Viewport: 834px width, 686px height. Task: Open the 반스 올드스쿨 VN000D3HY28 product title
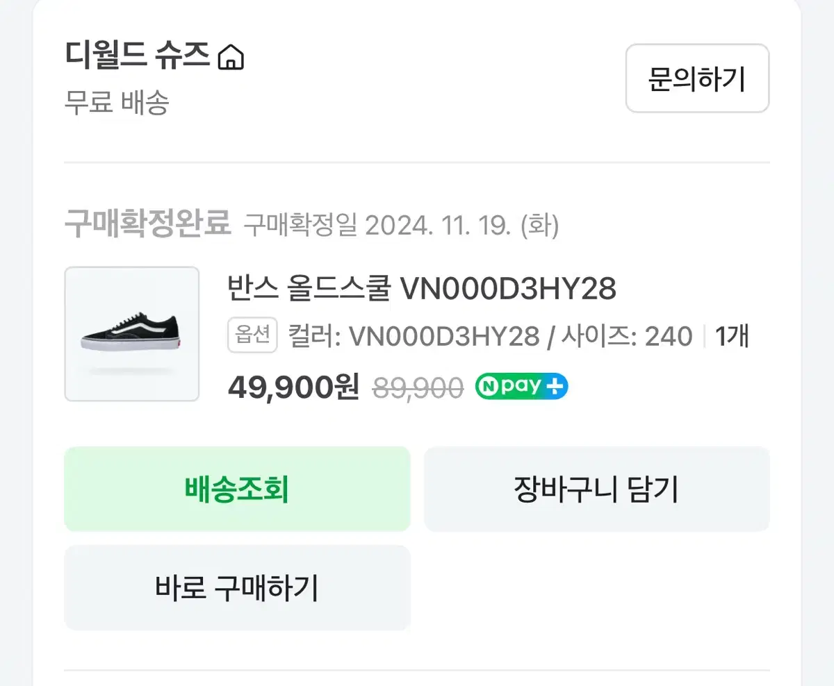(422, 289)
